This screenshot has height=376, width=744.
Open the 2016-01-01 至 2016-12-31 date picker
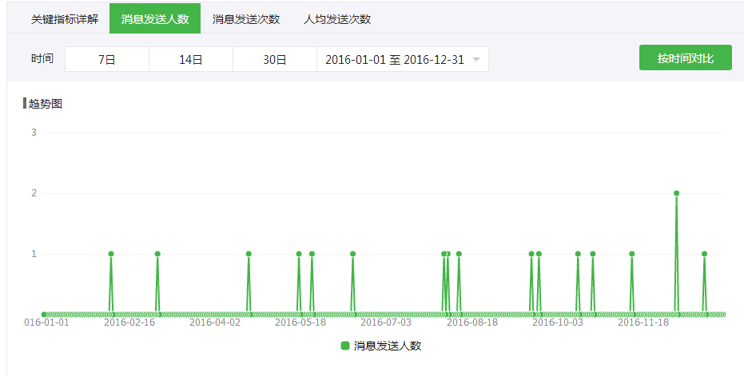[x=395, y=59]
